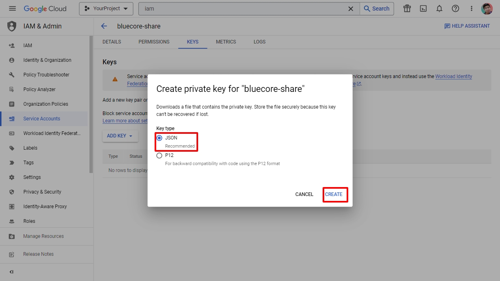Activate Cloud Shell terminal icon
The image size is (500, 281).
point(423,9)
